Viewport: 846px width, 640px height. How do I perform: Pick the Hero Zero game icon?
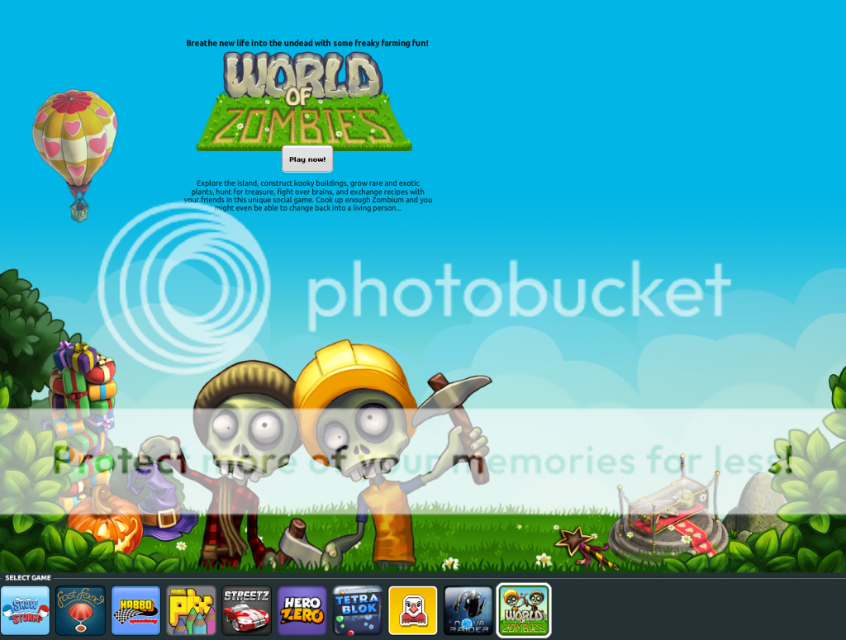(302, 610)
